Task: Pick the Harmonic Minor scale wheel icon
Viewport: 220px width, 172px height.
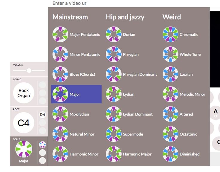Action: click(x=60, y=154)
